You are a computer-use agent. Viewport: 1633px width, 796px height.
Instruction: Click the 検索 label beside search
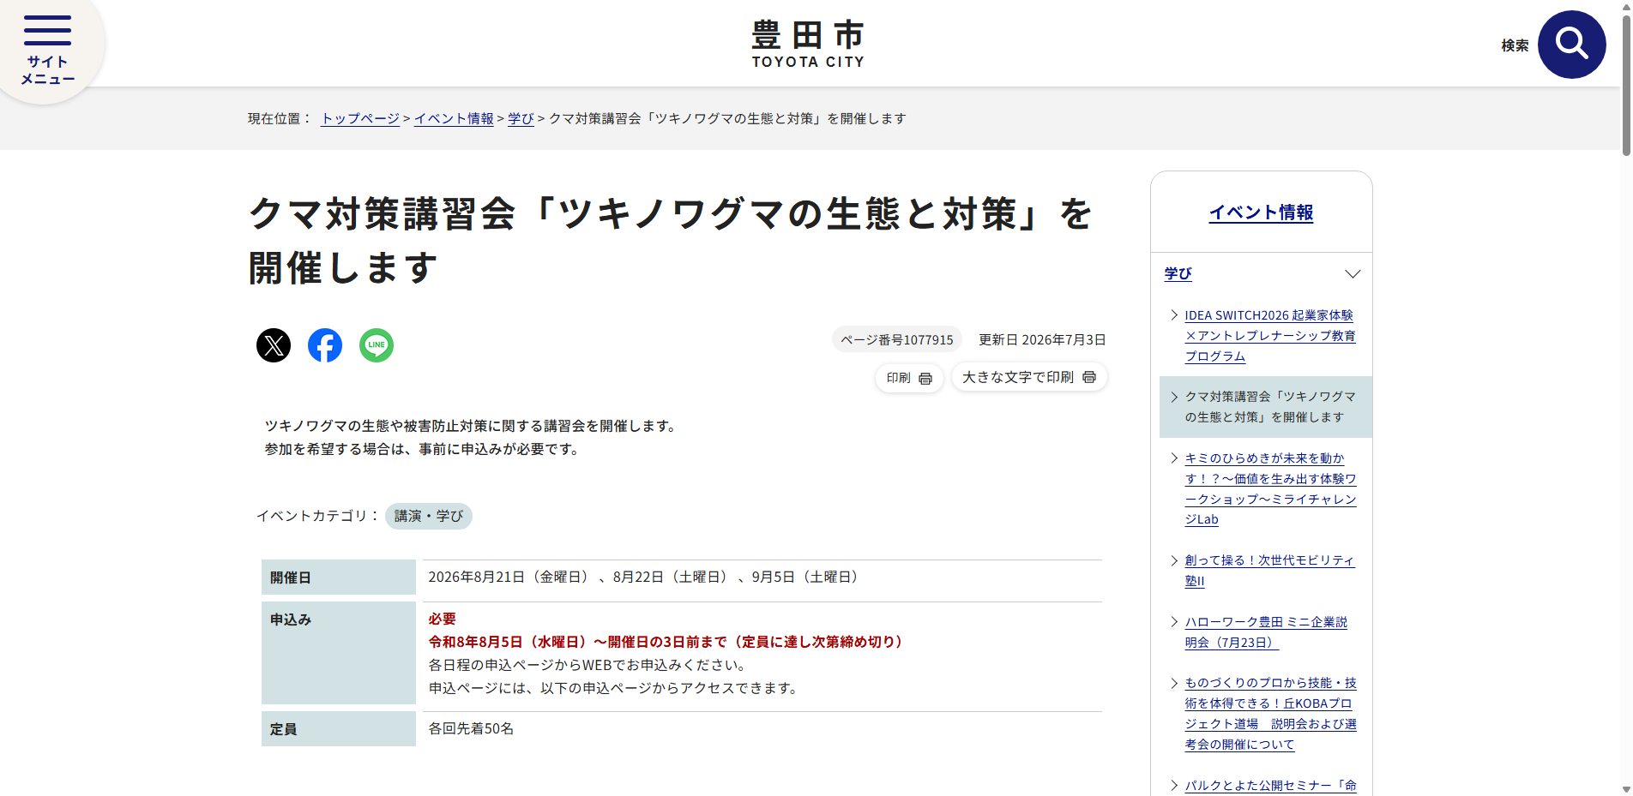click(x=1515, y=45)
